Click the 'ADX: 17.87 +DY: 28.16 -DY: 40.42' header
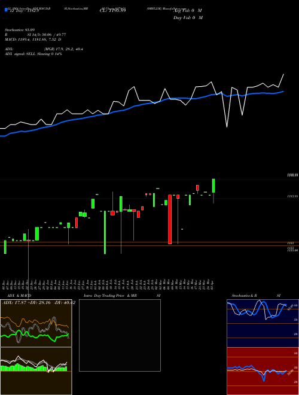Viewport: 299px width, 395px height. pos(38,303)
